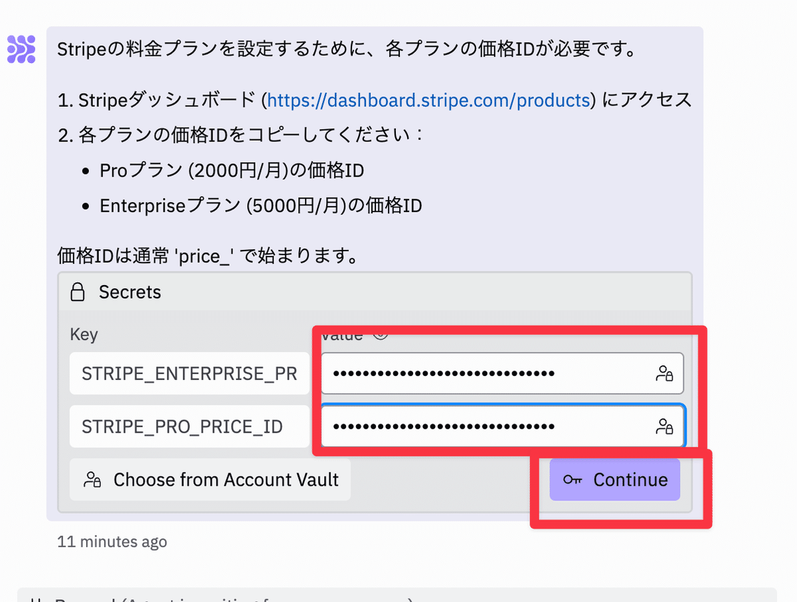Click the person-lock icon on Choose from Account Vault
The width and height of the screenshot is (797, 602).
tap(92, 480)
